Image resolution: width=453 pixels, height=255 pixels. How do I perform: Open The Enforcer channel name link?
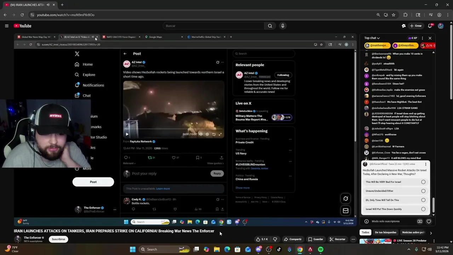point(32,238)
